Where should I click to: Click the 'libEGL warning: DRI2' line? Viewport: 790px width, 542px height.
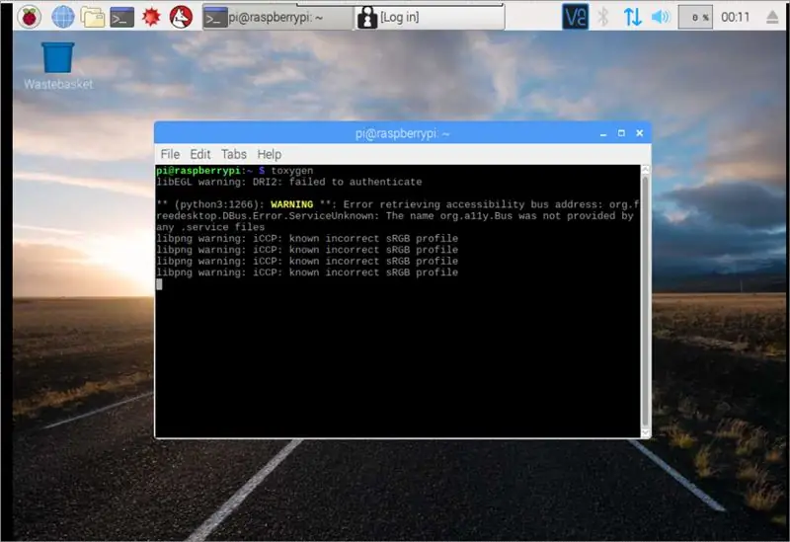(x=289, y=182)
